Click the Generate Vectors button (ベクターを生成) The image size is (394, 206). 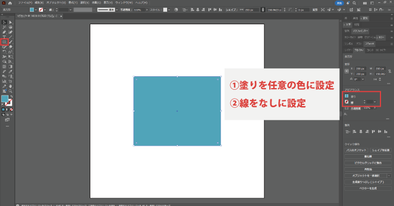click(368, 188)
